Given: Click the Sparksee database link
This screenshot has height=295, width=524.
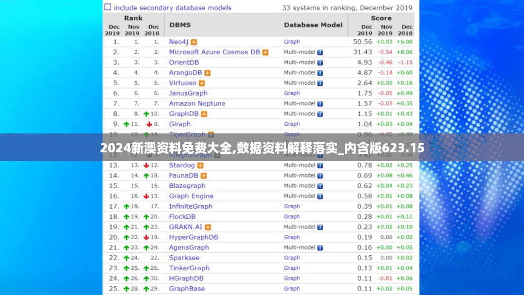Looking at the screenshot, I should click(184, 258).
